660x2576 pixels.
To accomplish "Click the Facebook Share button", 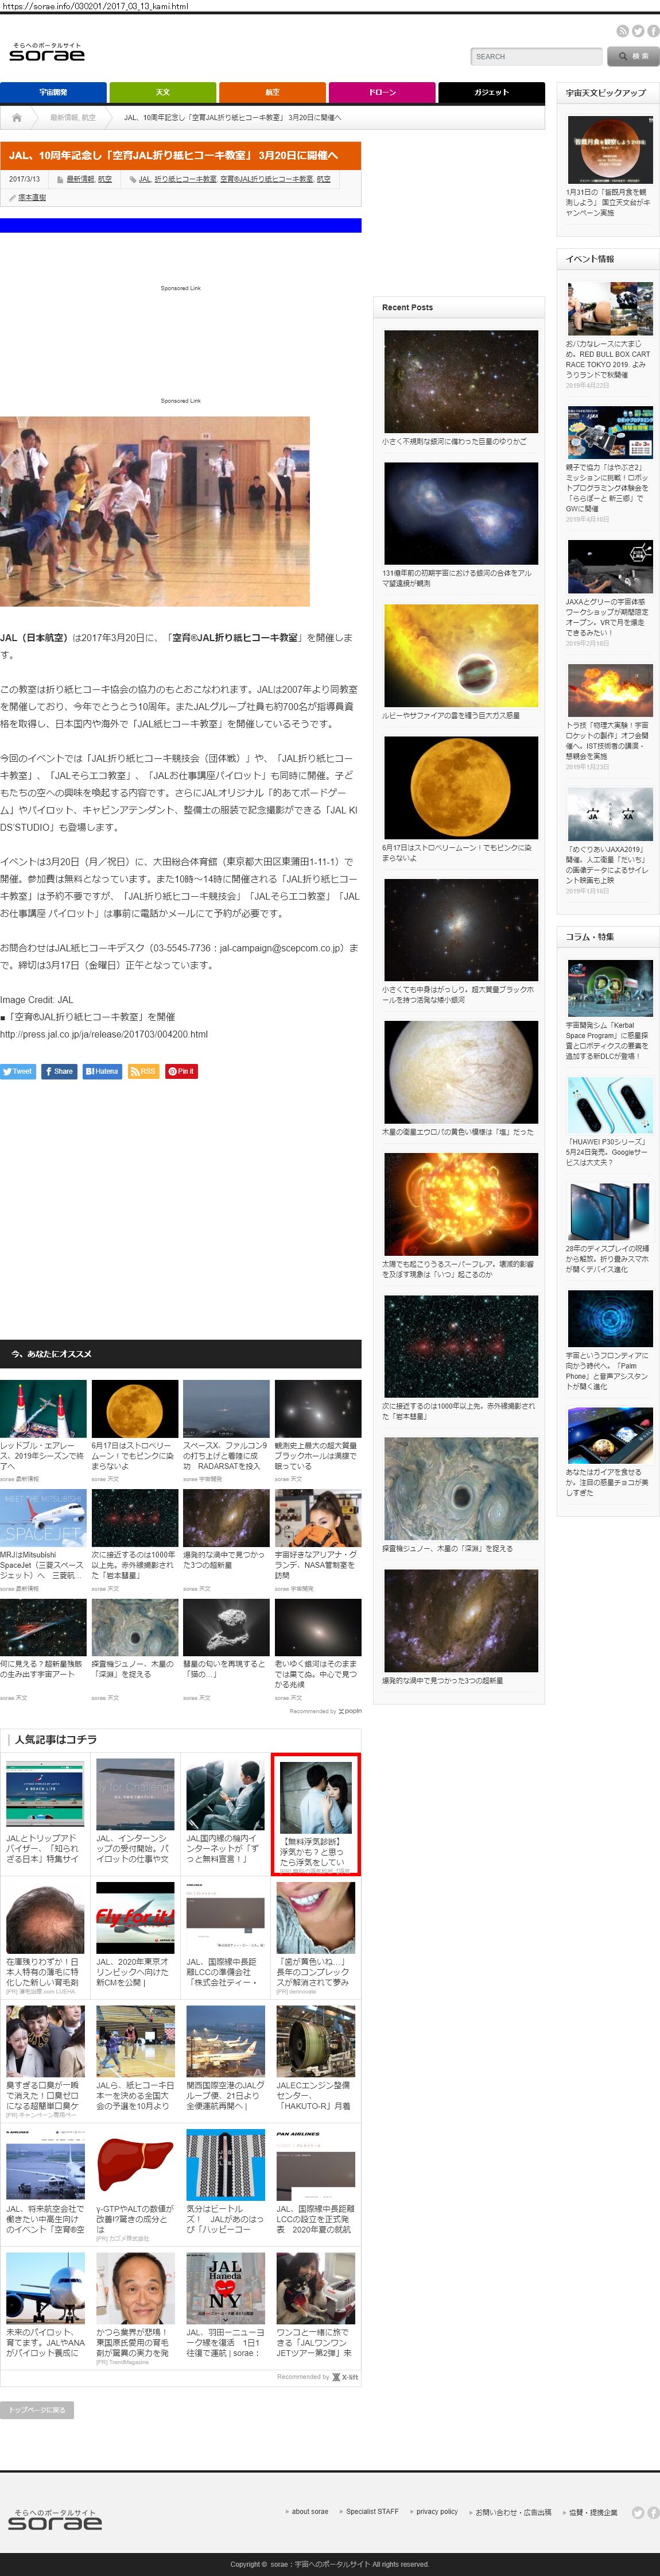I will [x=59, y=1071].
